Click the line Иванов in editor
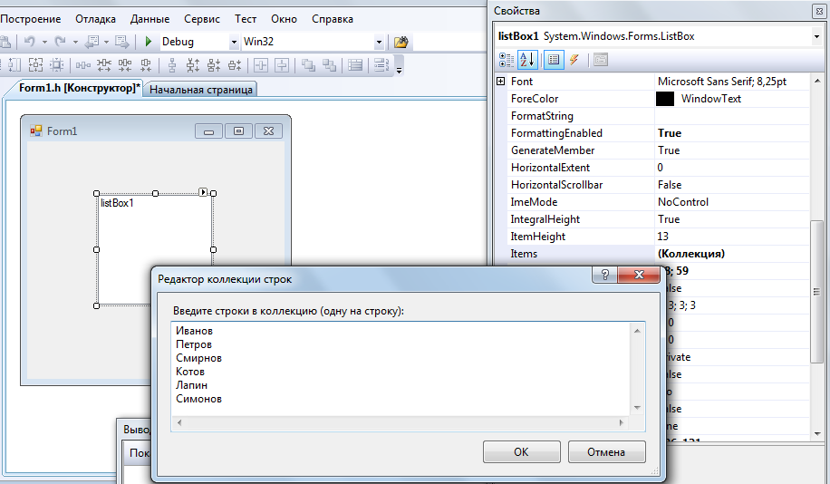 (194, 331)
